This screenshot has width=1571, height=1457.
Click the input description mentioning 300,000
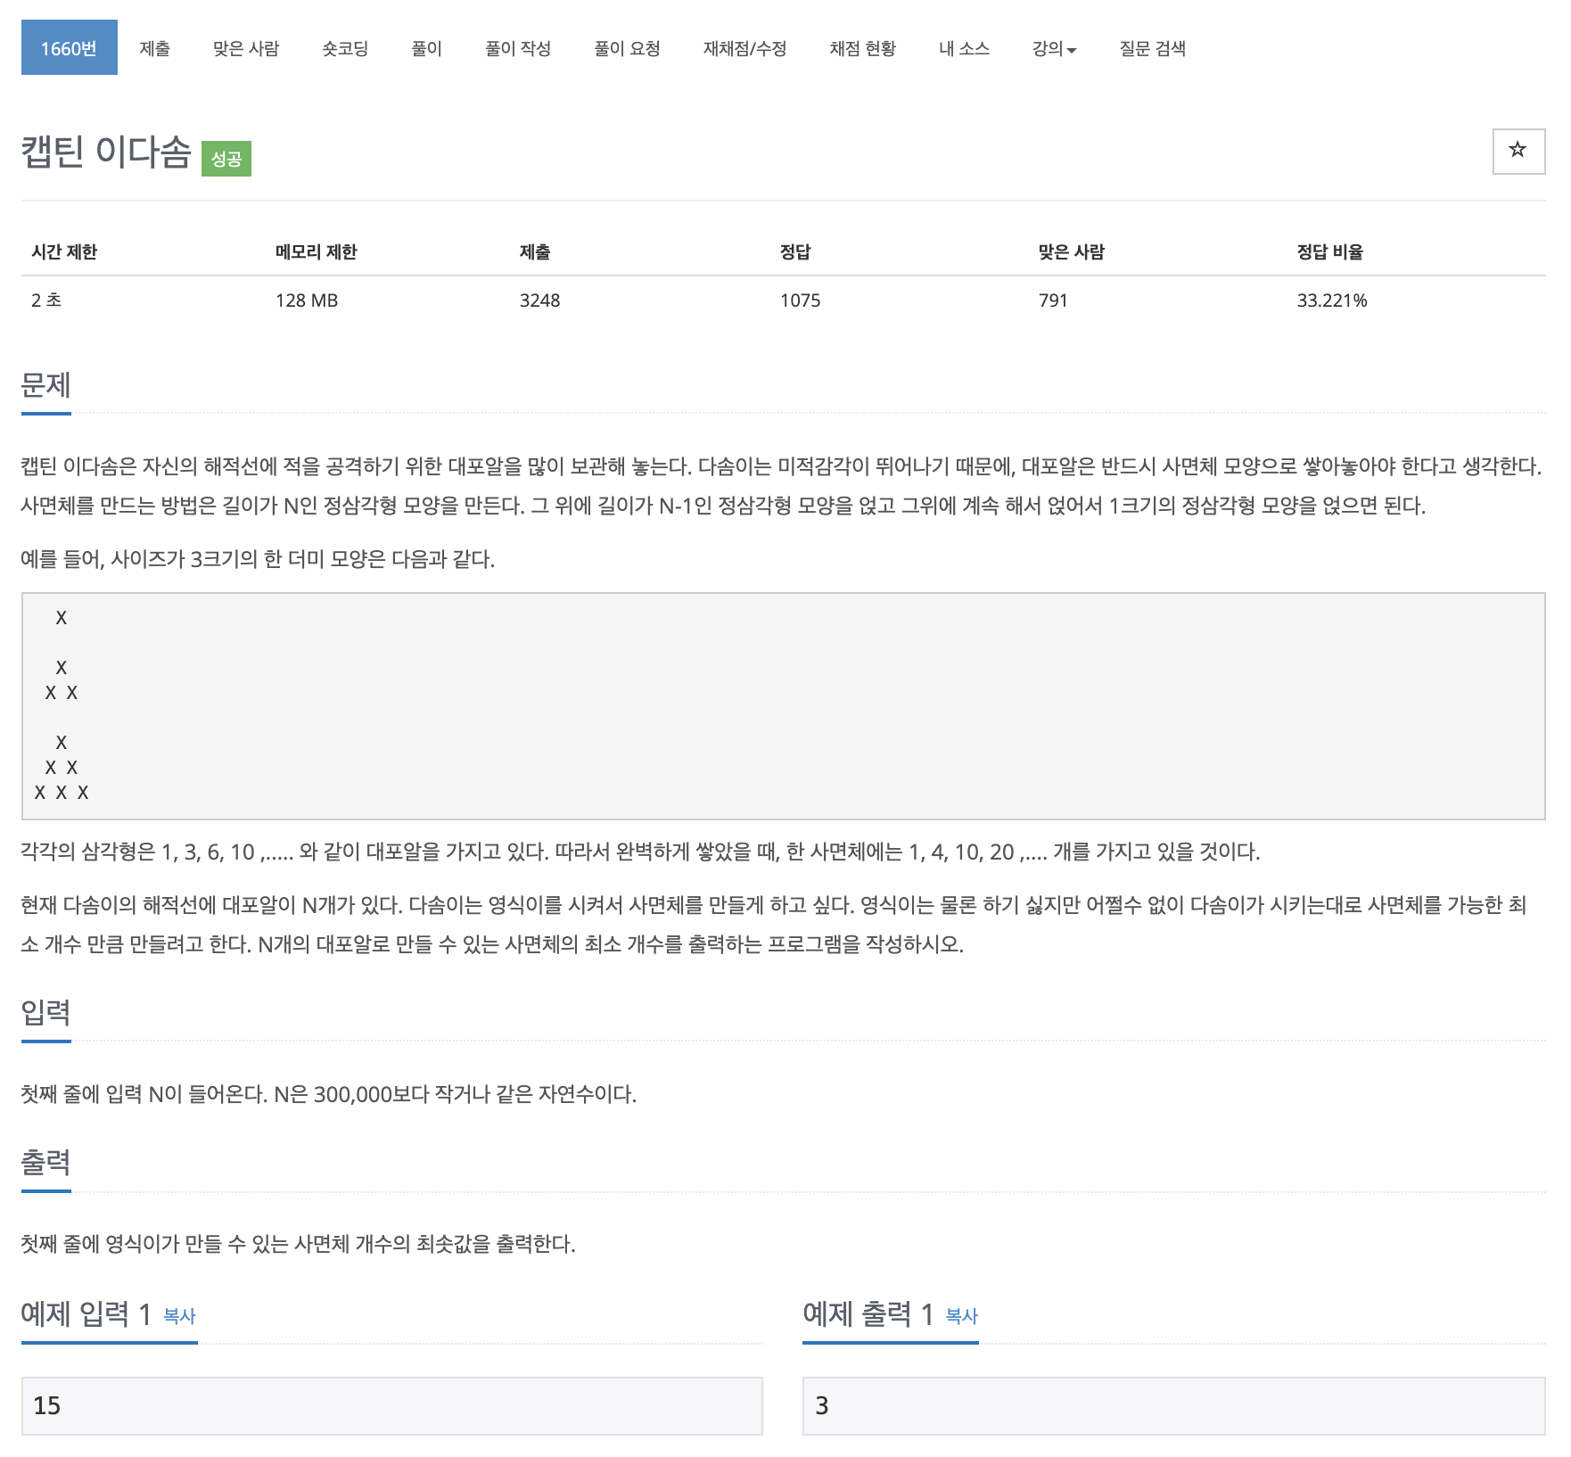pyautogui.click(x=329, y=1094)
